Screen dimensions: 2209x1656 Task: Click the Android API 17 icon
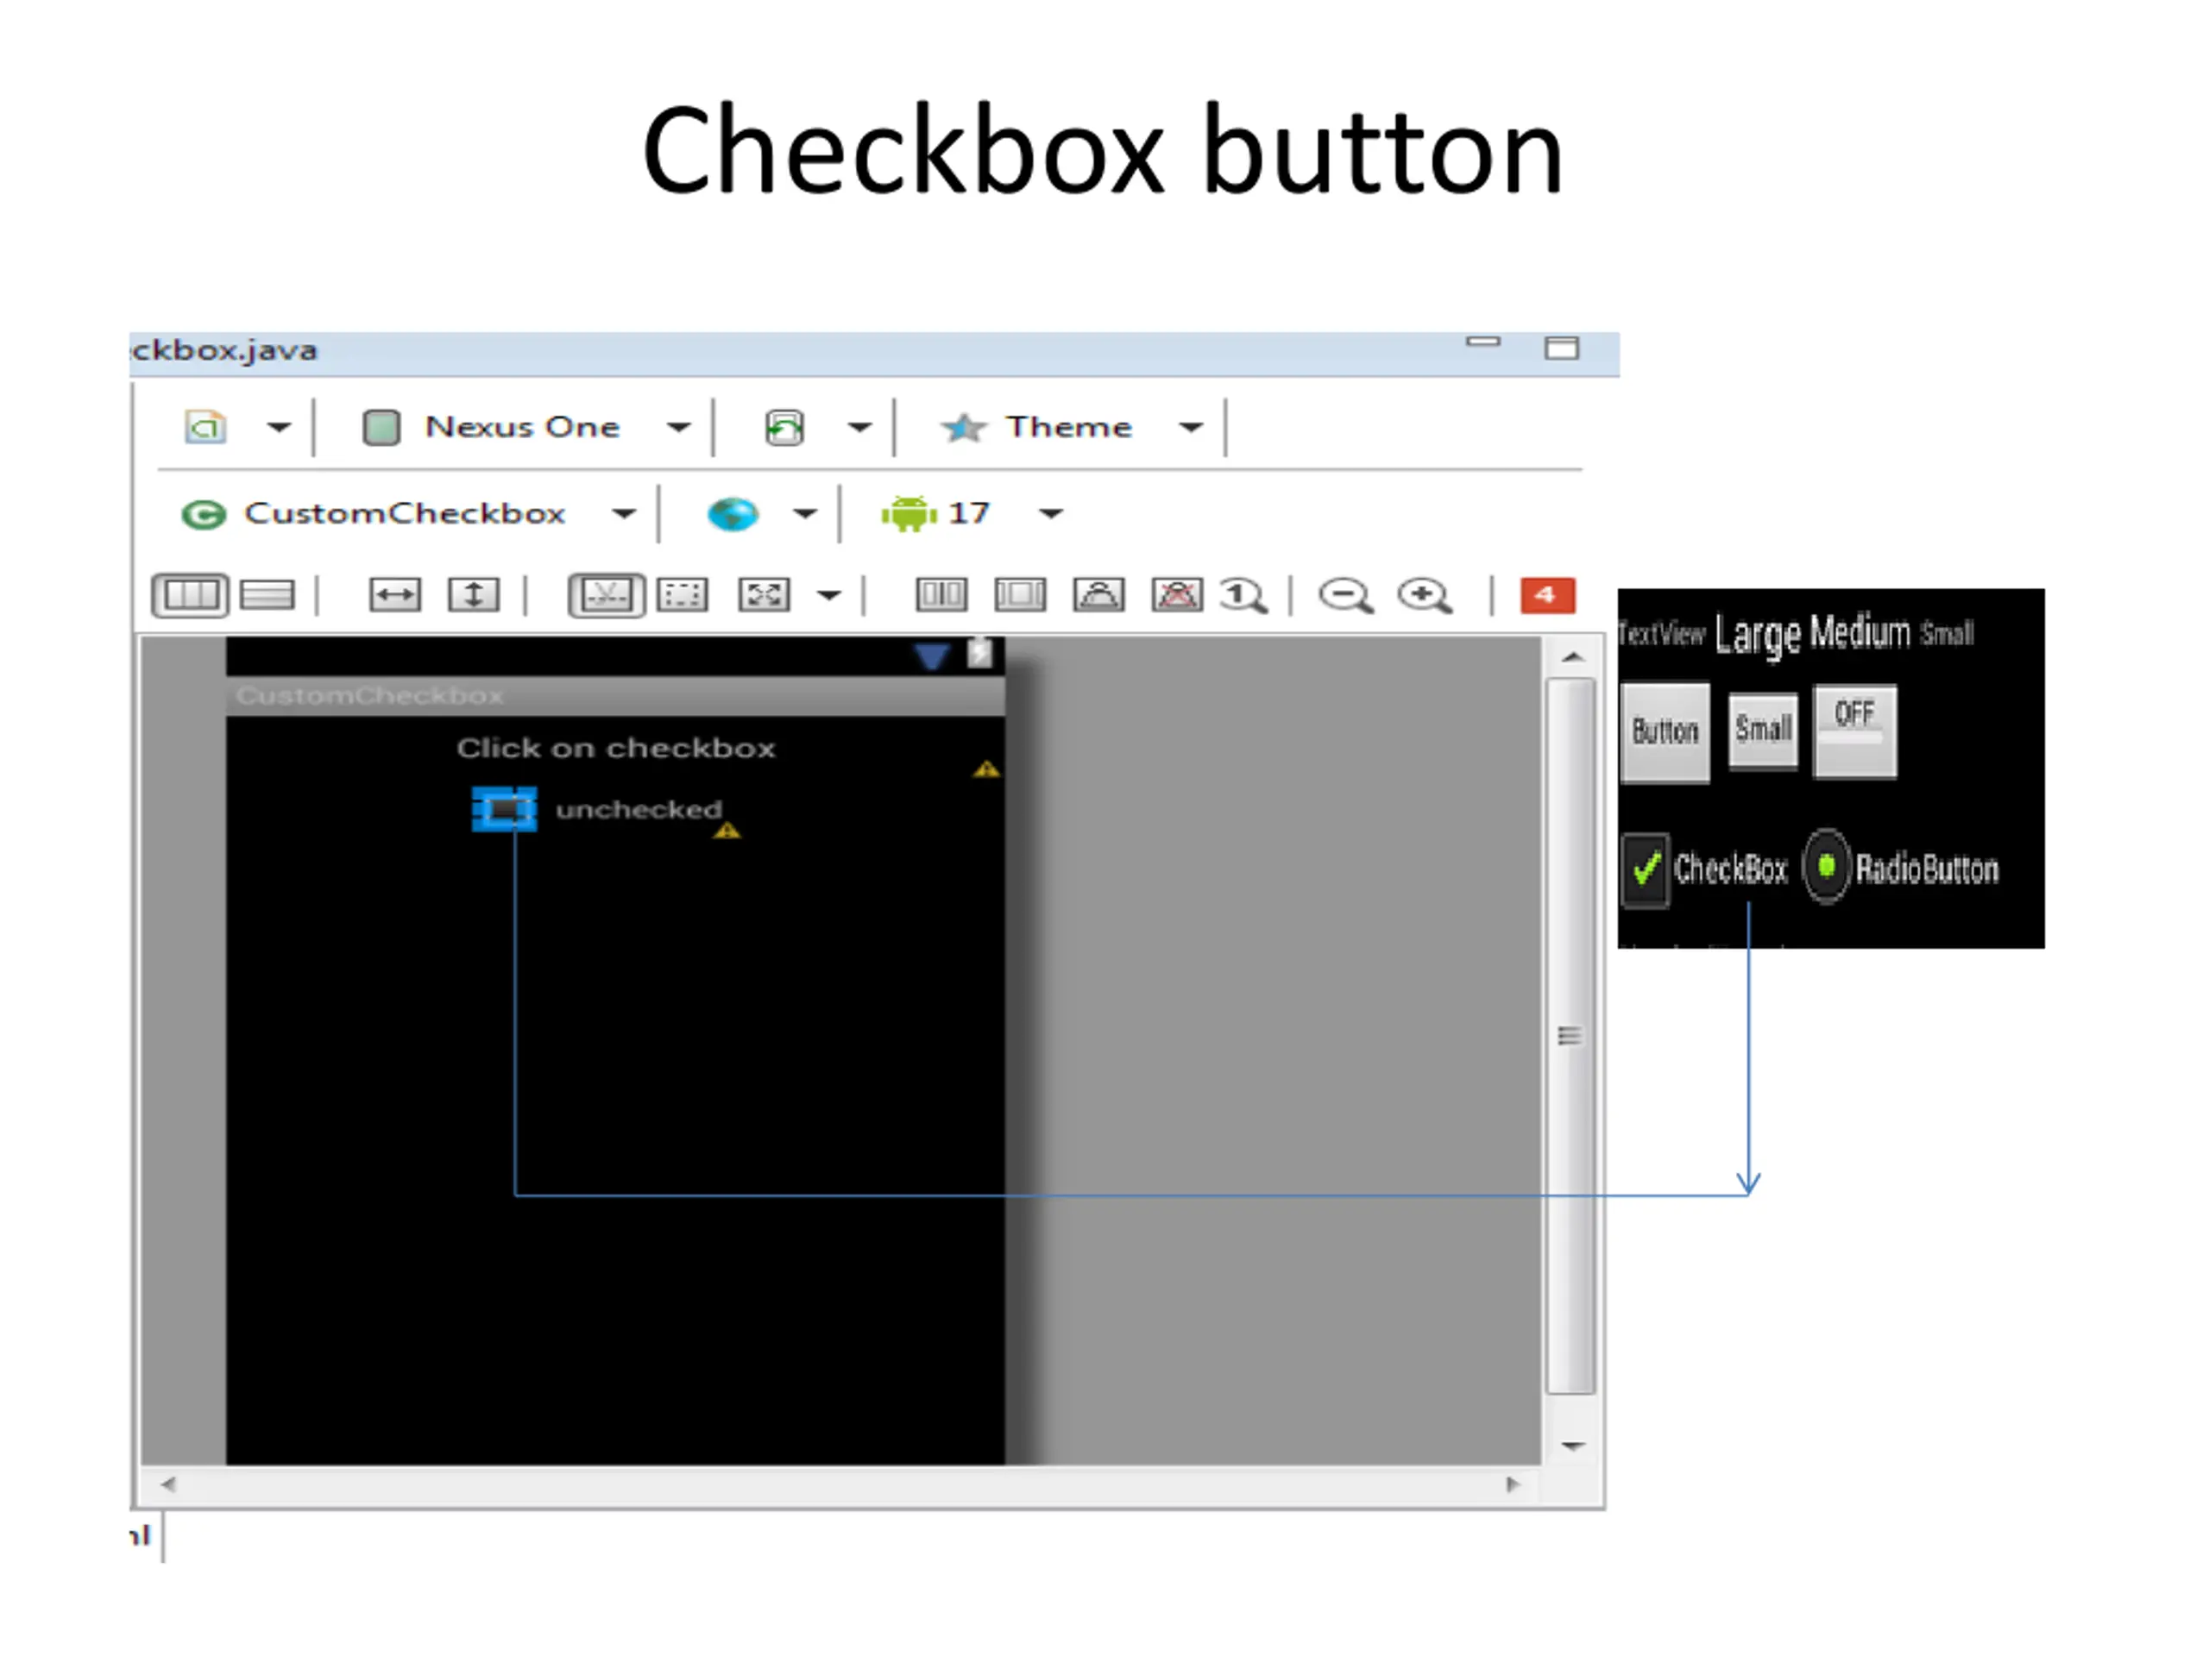point(909,514)
